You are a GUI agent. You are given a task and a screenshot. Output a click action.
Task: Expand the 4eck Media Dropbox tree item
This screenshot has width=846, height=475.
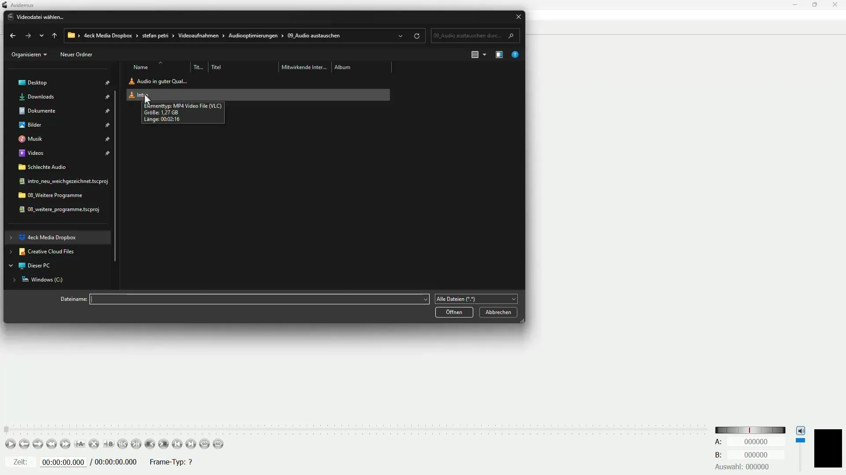click(11, 237)
